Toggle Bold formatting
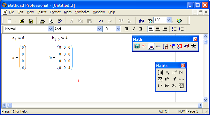This screenshot has height=115, width=210. tap(127, 29)
